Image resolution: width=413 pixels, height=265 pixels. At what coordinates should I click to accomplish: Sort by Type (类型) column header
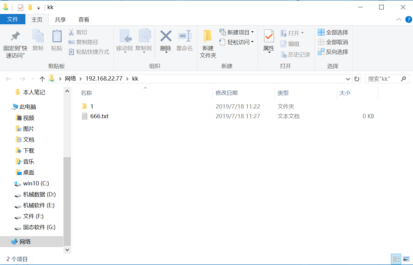(283, 93)
